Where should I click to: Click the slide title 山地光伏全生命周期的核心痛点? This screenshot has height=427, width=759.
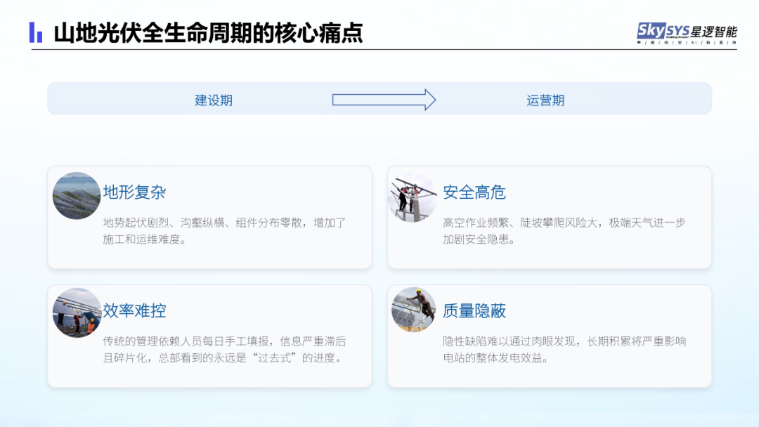click(208, 33)
